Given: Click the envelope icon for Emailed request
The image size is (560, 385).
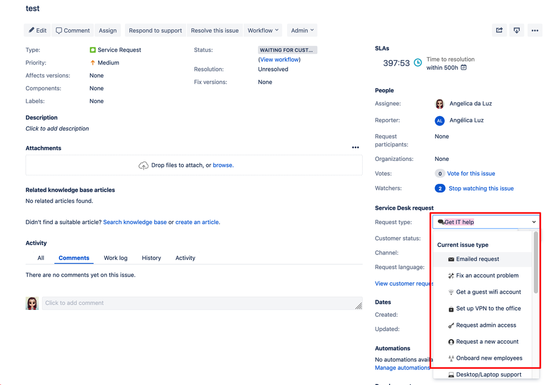Looking at the screenshot, I should point(451,259).
